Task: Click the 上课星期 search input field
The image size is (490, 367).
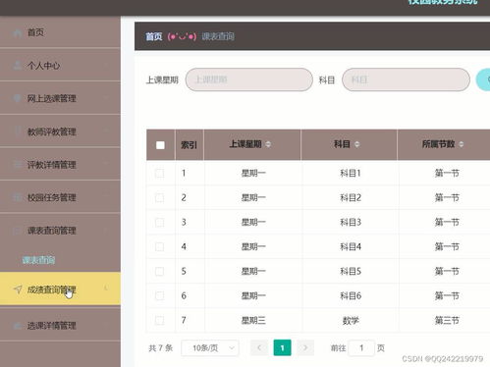Action: click(x=249, y=79)
